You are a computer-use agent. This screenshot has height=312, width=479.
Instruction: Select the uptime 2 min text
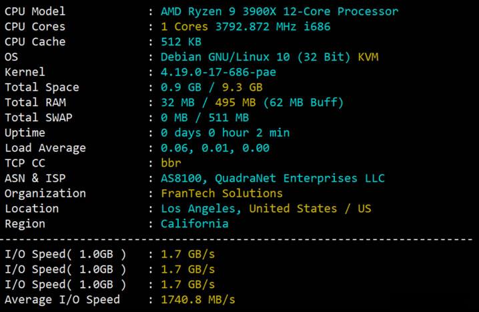click(273, 133)
